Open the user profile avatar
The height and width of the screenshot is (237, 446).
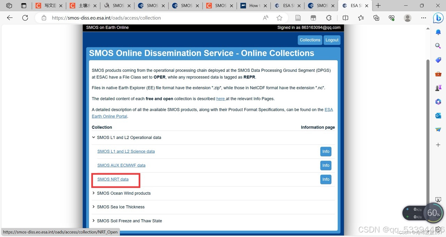click(x=407, y=18)
